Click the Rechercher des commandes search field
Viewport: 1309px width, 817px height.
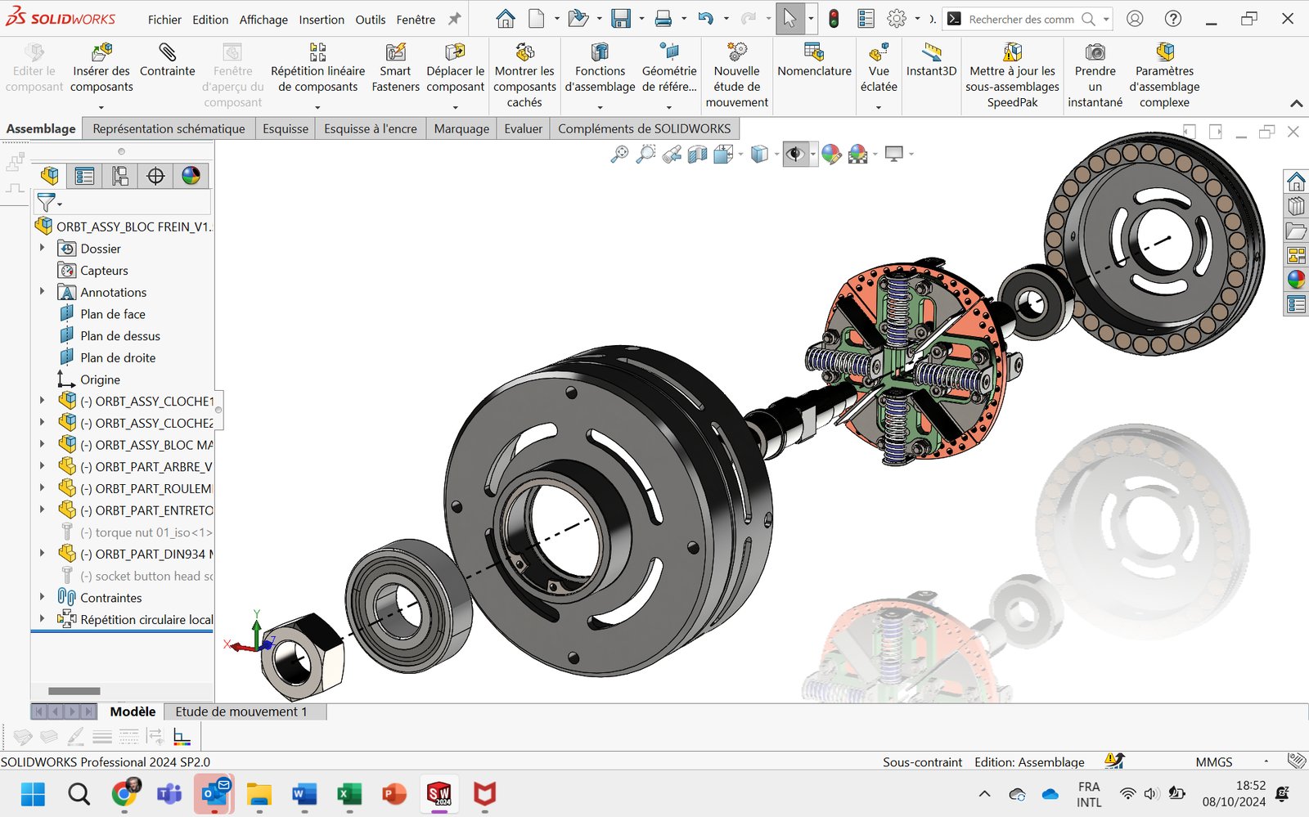click(1021, 19)
